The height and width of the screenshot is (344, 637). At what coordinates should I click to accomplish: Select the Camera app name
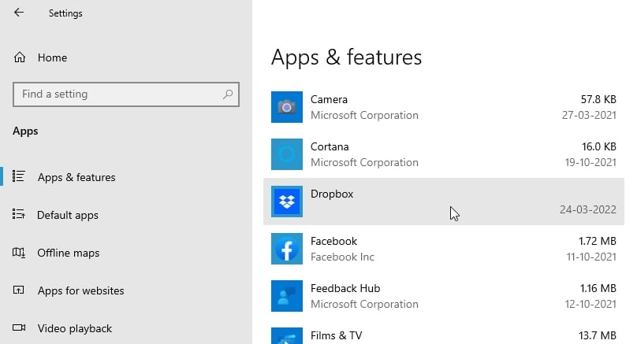(x=329, y=99)
